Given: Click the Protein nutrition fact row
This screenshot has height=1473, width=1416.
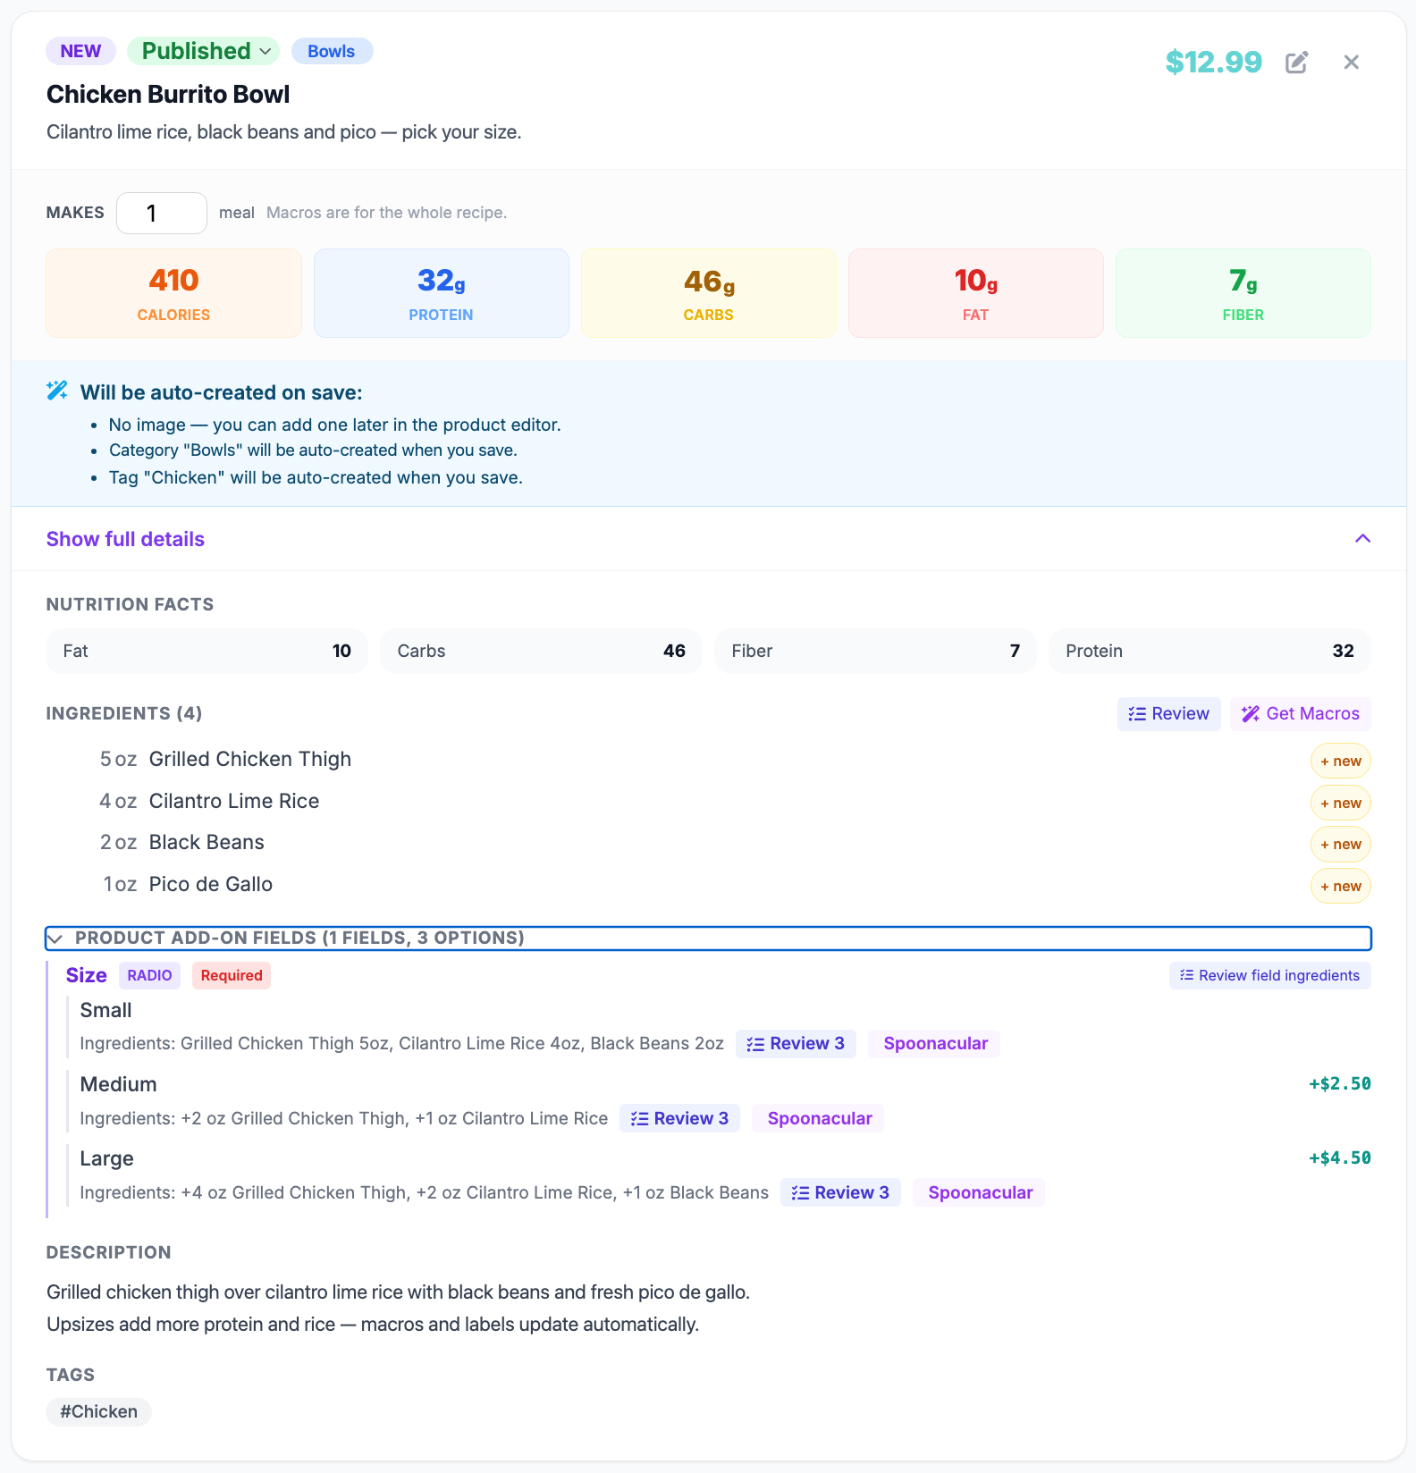Looking at the screenshot, I should pyautogui.click(x=1209, y=651).
